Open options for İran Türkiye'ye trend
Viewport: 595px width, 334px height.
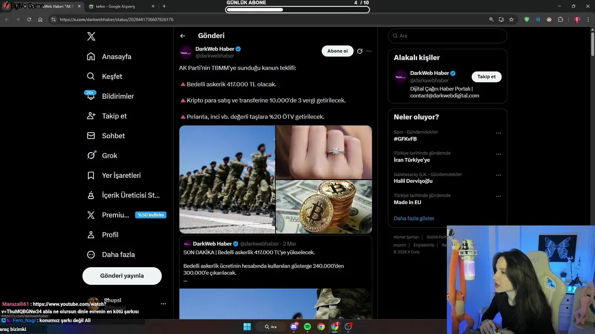(498, 154)
